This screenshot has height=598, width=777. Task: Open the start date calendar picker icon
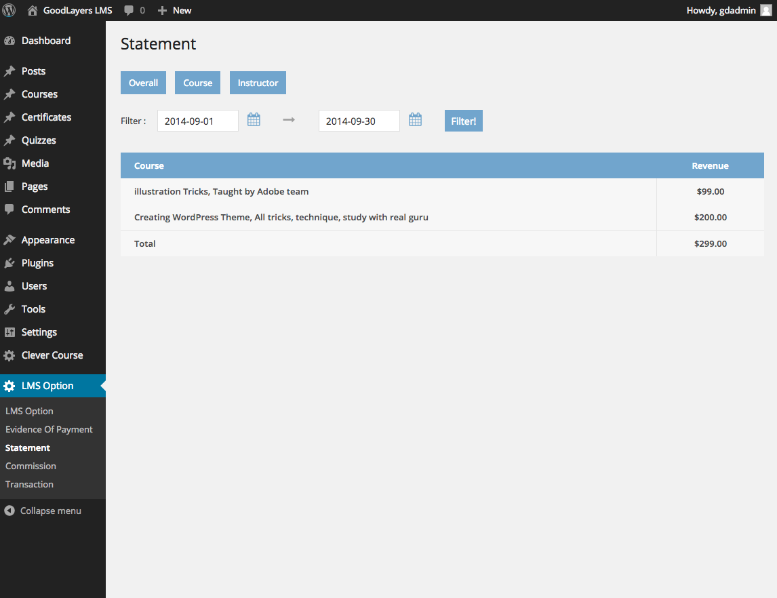pyautogui.click(x=254, y=120)
